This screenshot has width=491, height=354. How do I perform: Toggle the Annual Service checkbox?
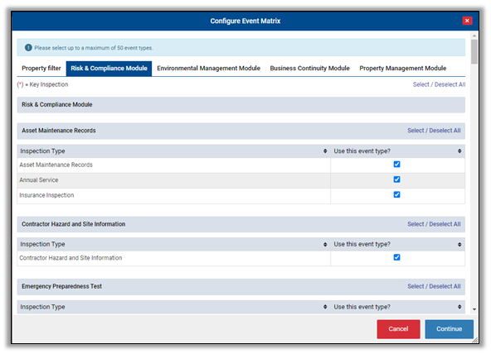pos(396,179)
